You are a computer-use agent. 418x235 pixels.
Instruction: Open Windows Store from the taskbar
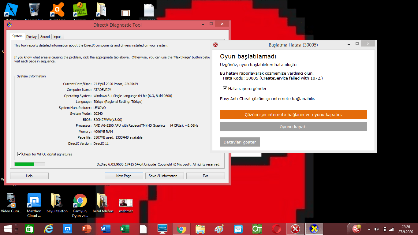pyautogui.click(x=29, y=229)
